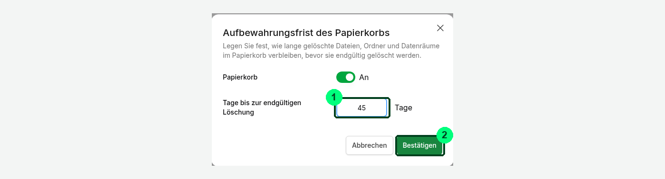The width and height of the screenshot is (665, 179).
Task: Confirm the retention period with Bestätigen
Action: [x=419, y=145]
